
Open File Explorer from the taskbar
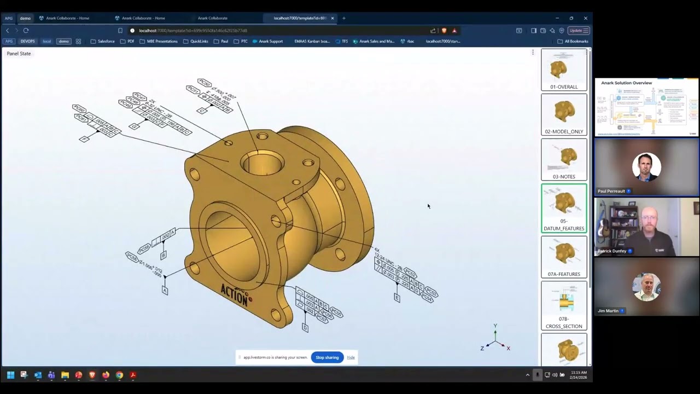pyautogui.click(x=65, y=375)
